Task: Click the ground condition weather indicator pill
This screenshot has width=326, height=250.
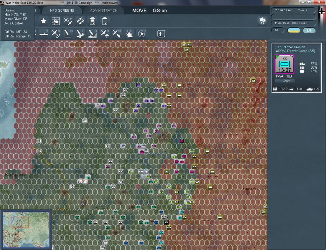Action: 294,30
